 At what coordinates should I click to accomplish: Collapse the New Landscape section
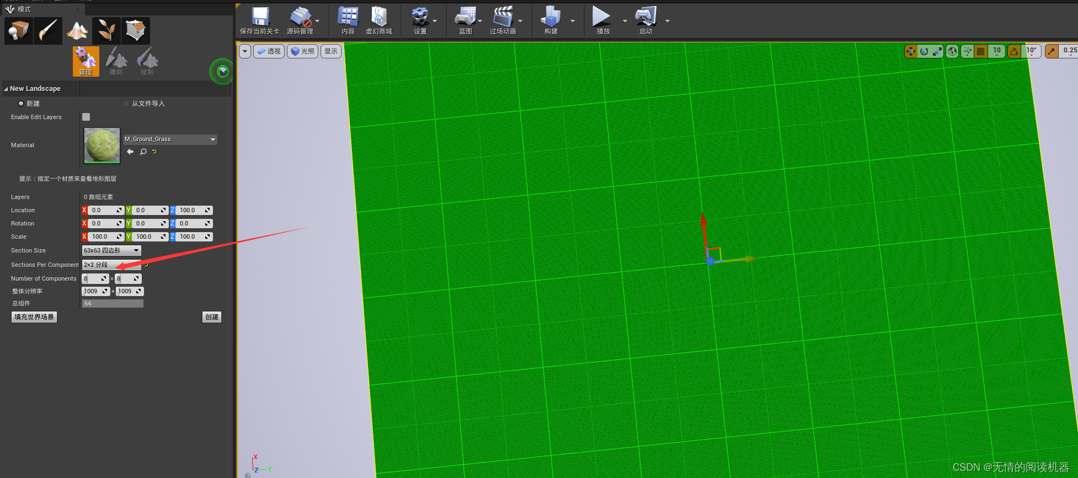[x=6, y=89]
